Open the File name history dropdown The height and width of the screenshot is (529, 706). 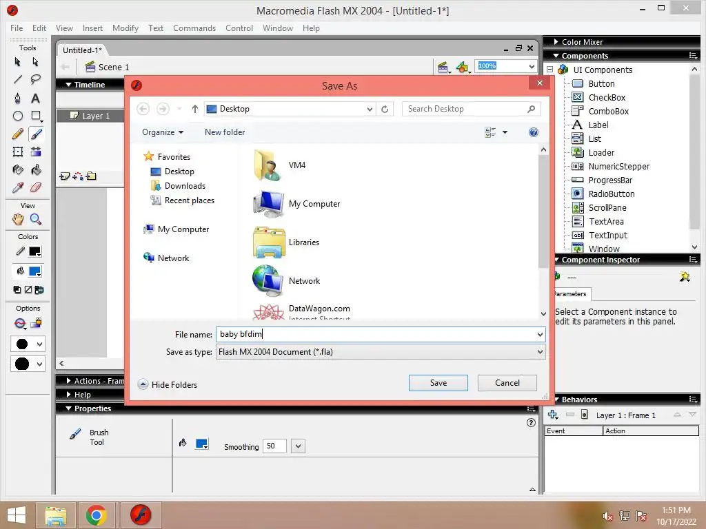[x=540, y=334]
